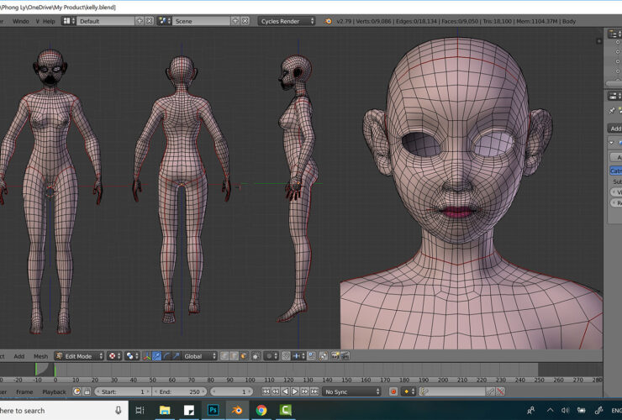The height and width of the screenshot is (420, 622).
Task: Play the animation forward
Action: click(x=295, y=391)
